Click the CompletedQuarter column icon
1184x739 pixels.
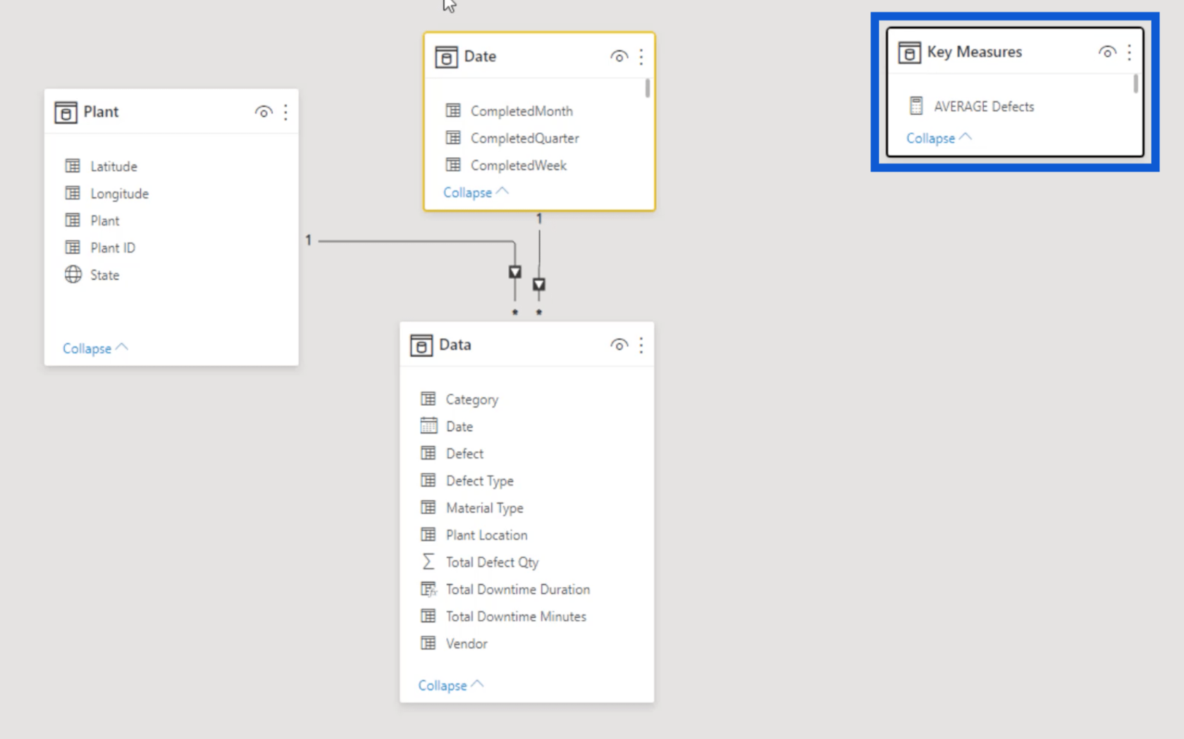453,137
